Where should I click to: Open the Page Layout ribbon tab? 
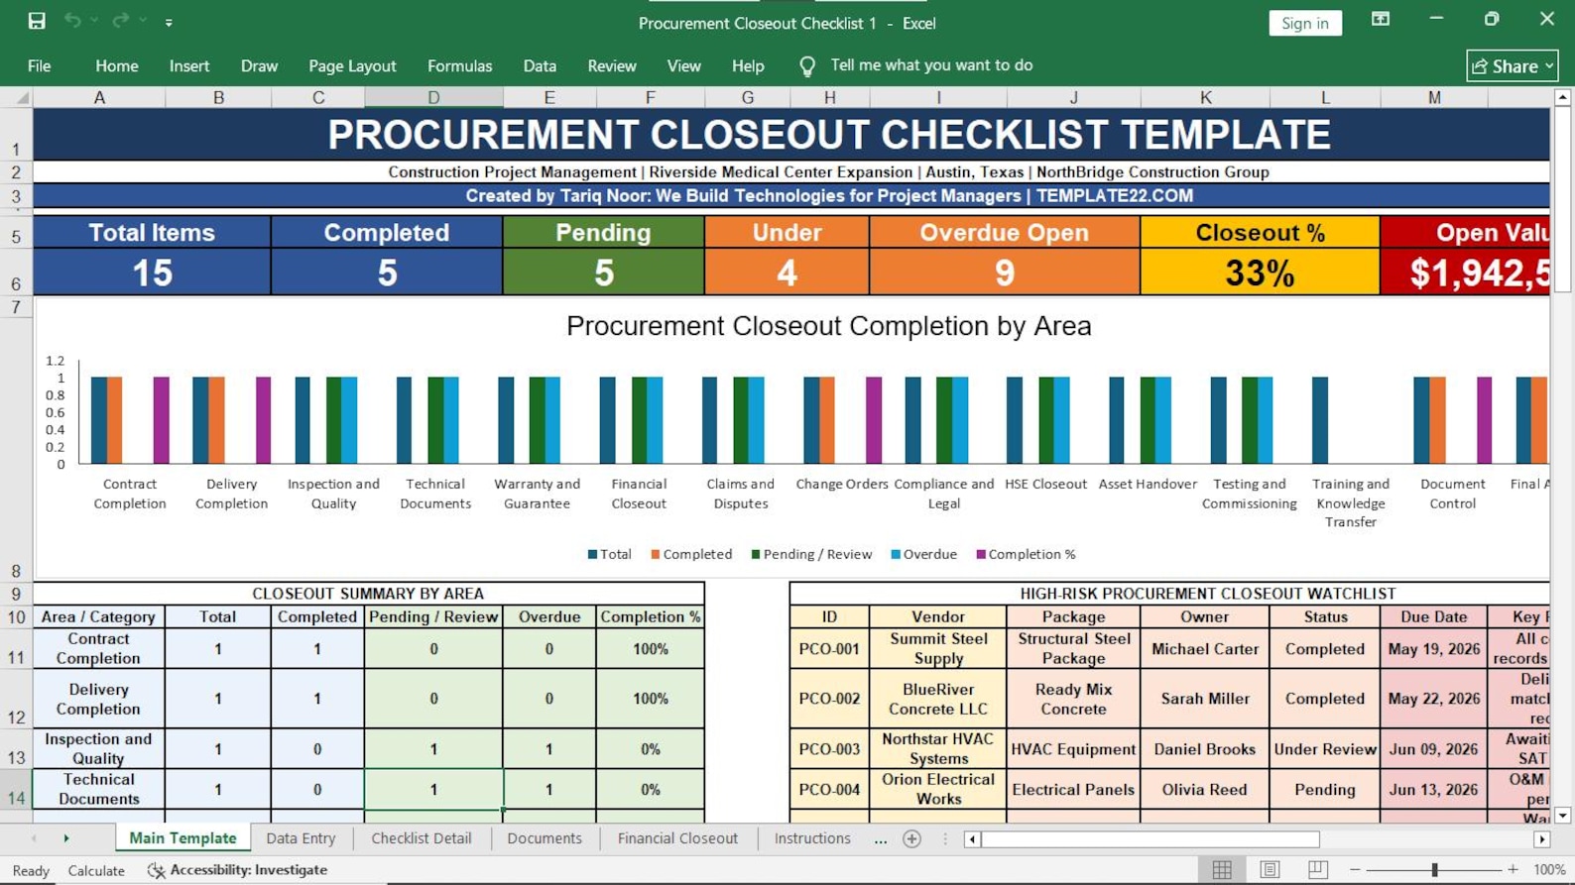[352, 65]
